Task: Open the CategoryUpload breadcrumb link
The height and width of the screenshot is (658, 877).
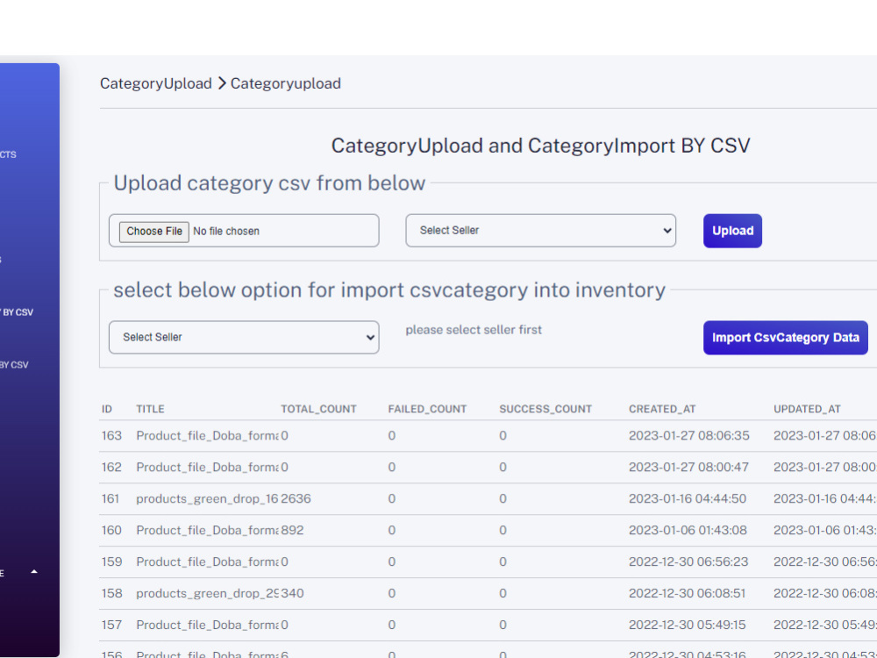Action: pos(155,83)
